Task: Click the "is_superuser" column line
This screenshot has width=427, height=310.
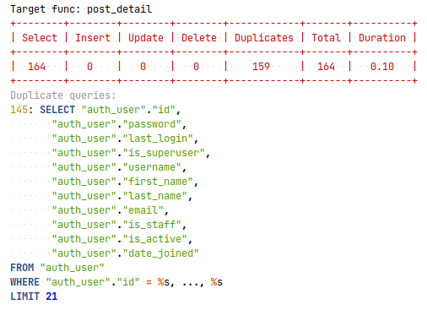Action: (x=131, y=153)
